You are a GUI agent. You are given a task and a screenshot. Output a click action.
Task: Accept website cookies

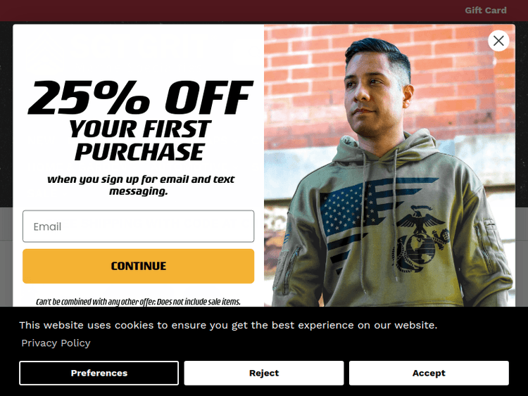429,373
